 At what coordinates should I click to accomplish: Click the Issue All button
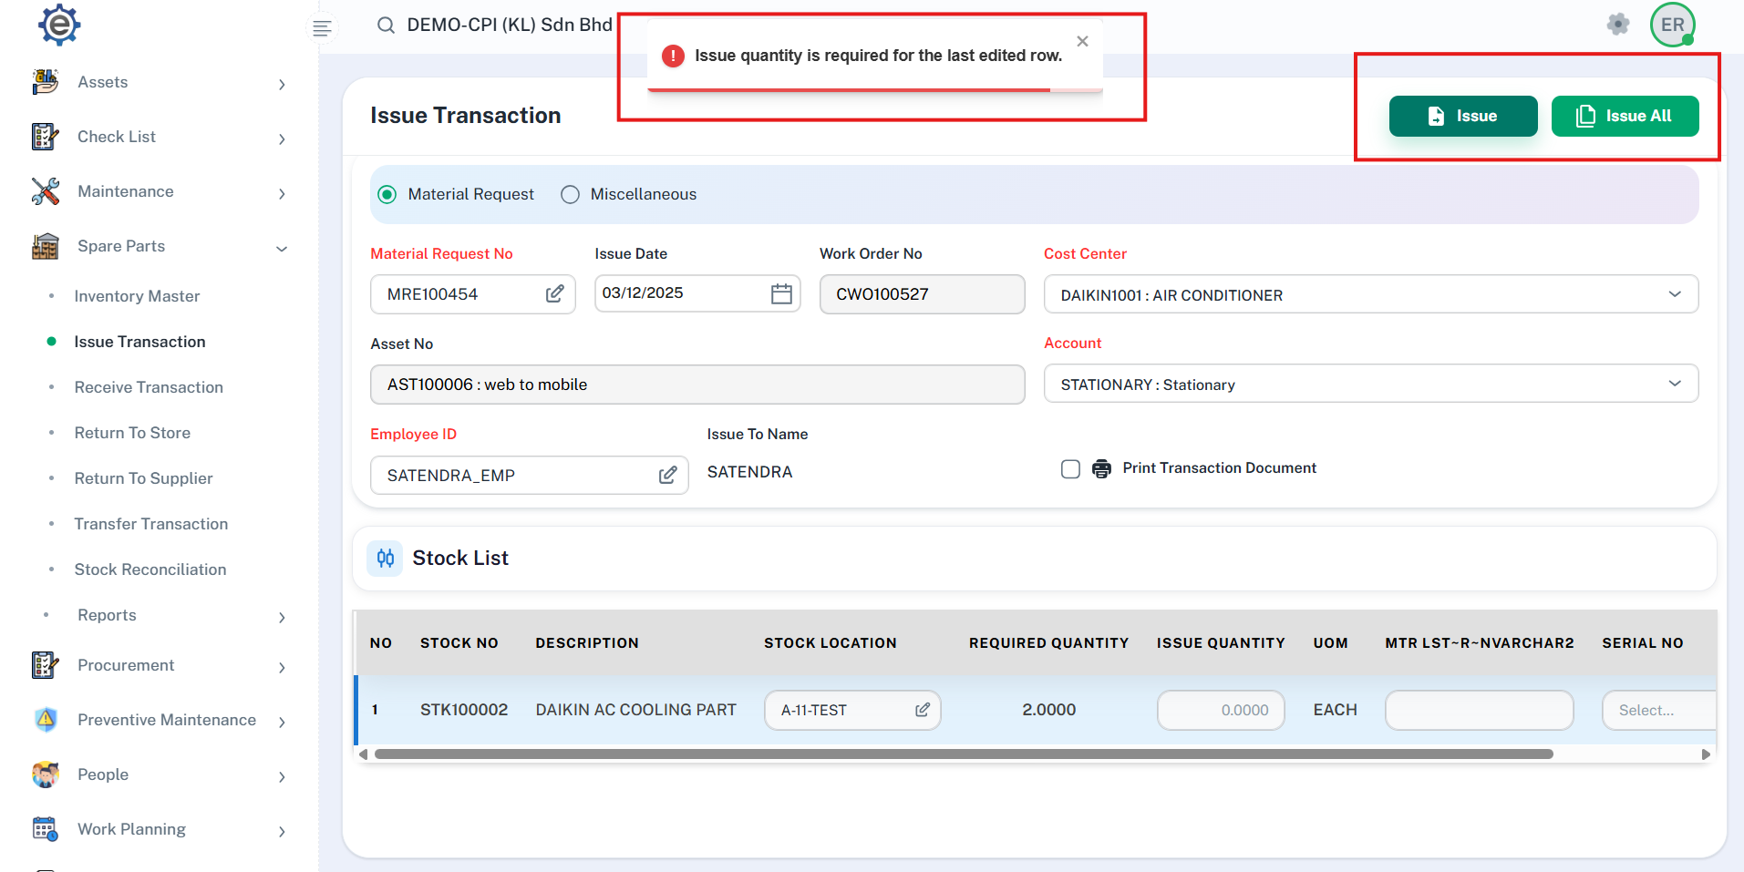(1625, 116)
